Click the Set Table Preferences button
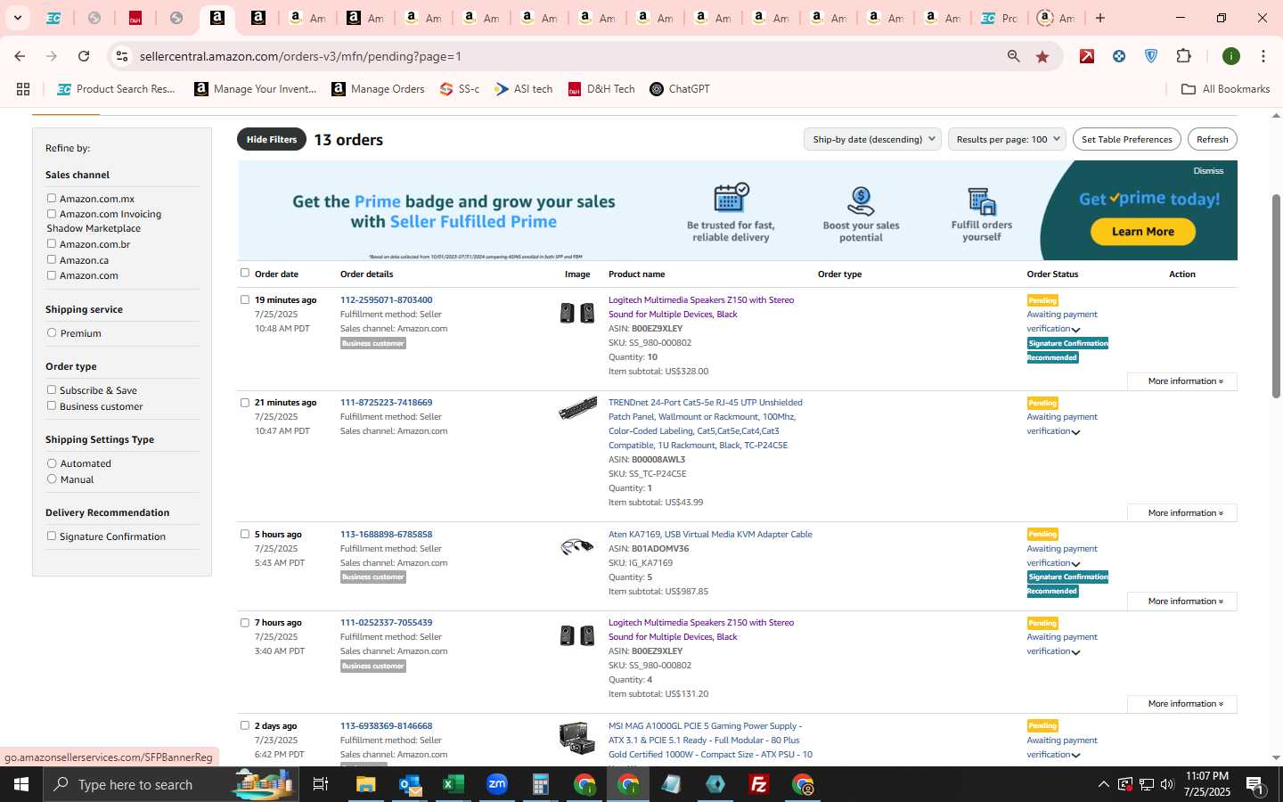 tap(1127, 139)
